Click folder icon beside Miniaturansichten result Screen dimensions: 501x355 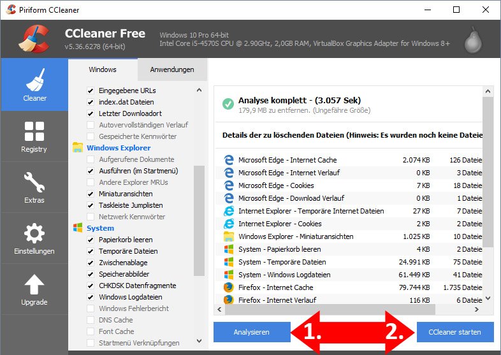[229, 236]
